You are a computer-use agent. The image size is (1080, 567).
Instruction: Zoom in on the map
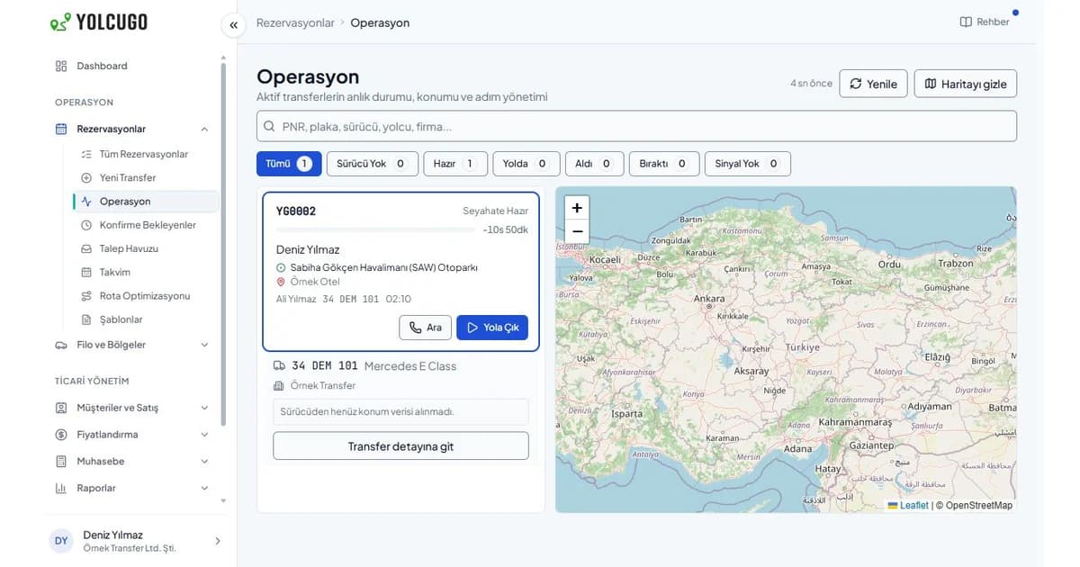coord(577,208)
